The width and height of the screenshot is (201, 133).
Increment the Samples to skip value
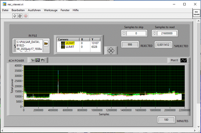[x=124, y=32]
